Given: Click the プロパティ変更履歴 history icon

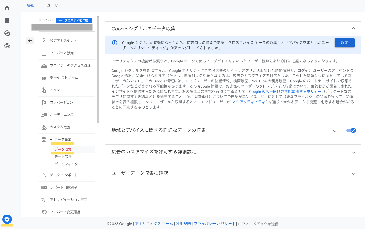Looking at the screenshot, I should tap(44, 212).
